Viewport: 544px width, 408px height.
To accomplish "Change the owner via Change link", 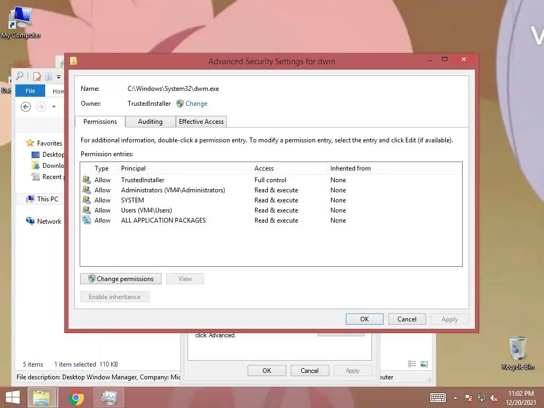I will [196, 104].
